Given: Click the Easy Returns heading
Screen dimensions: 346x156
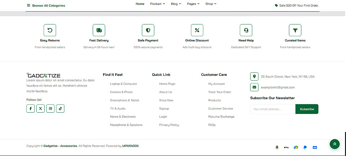Looking at the screenshot, I should 50,40.
